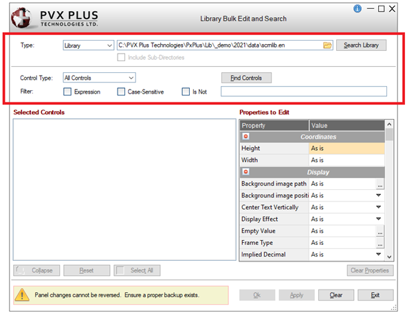Click the PVX Plus logo
The width and height of the screenshot is (407, 313).
pyautogui.click(x=55, y=18)
